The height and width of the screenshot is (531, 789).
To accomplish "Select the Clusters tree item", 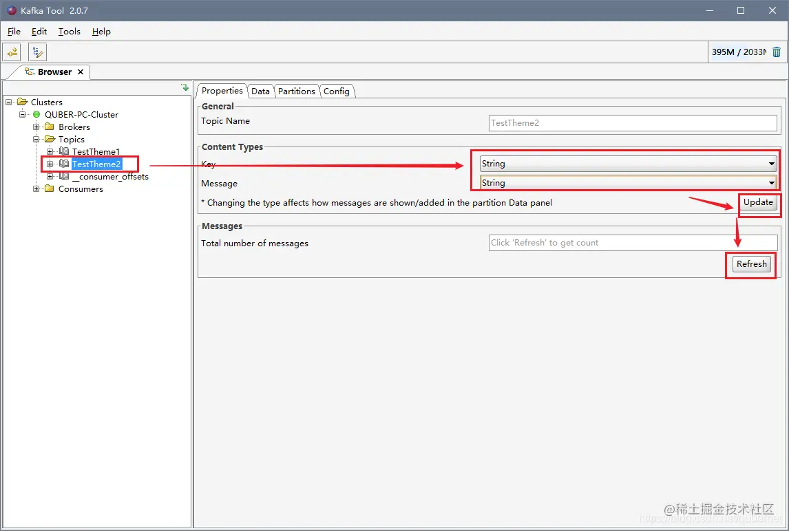I will click(47, 102).
